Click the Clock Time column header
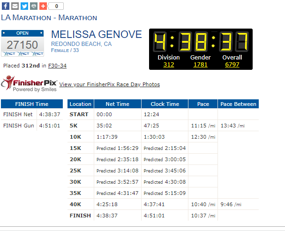Viewport: 285px width, 231px height. [165, 104]
